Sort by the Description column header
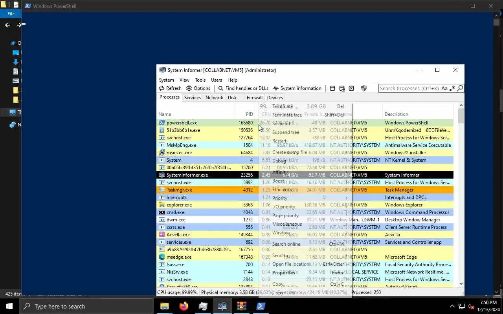The image size is (503, 314). [x=418, y=114]
